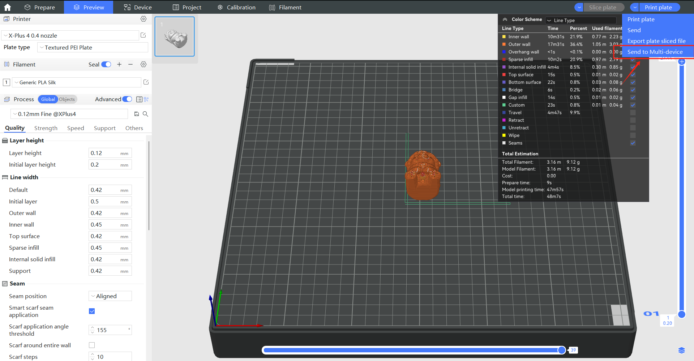694x361 pixels.
Task: Hide the Custom line type
Action: coord(633,105)
